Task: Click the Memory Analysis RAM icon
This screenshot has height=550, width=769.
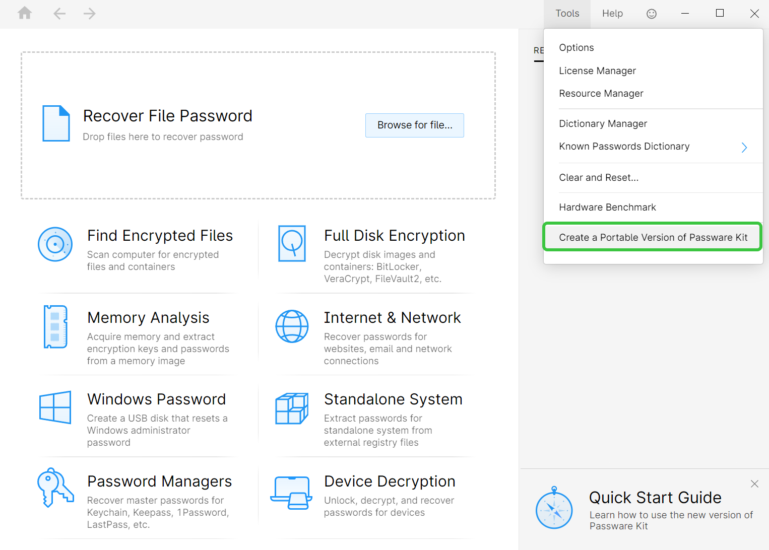Action: [x=55, y=327]
